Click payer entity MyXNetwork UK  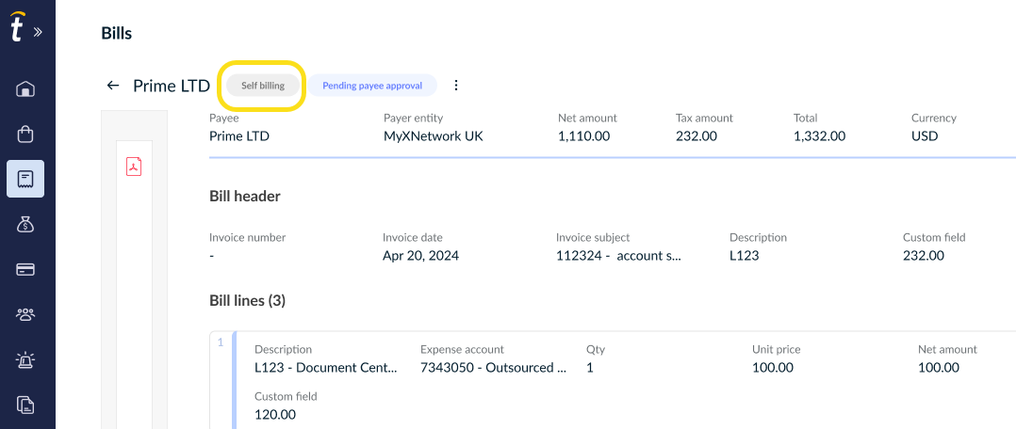433,136
